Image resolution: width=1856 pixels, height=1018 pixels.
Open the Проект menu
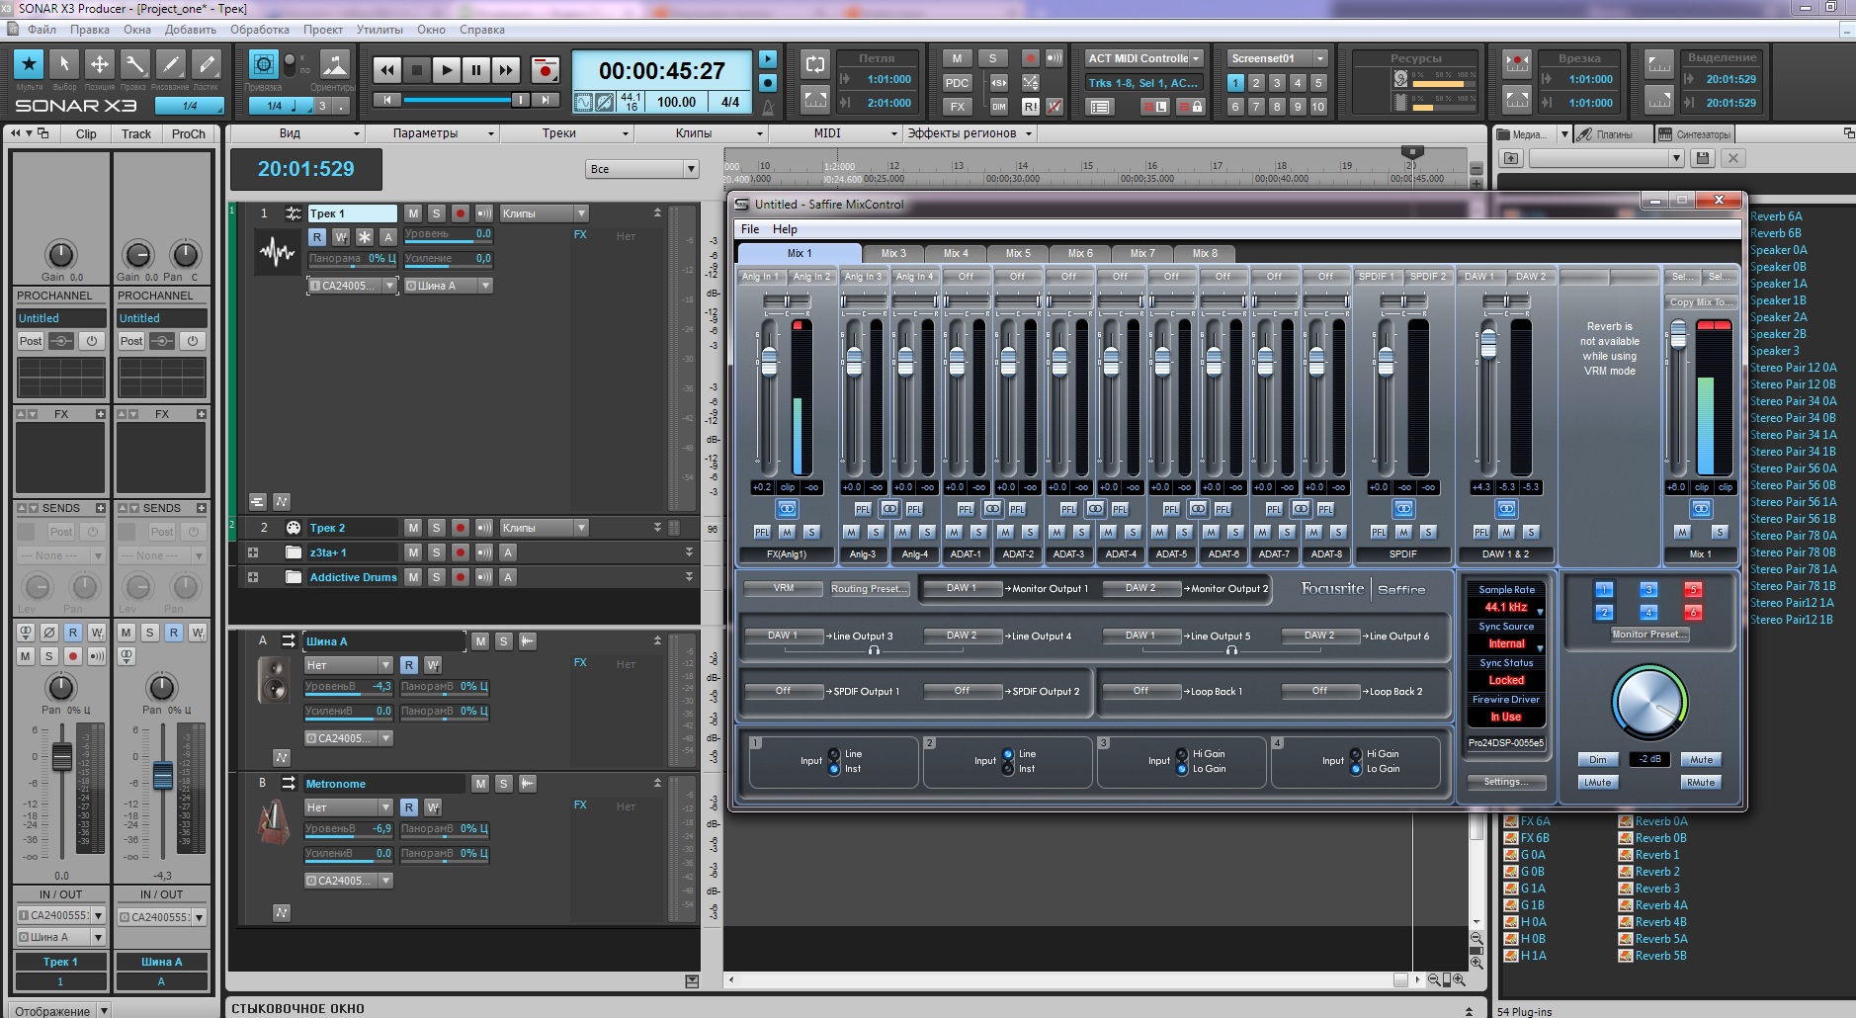(323, 30)
